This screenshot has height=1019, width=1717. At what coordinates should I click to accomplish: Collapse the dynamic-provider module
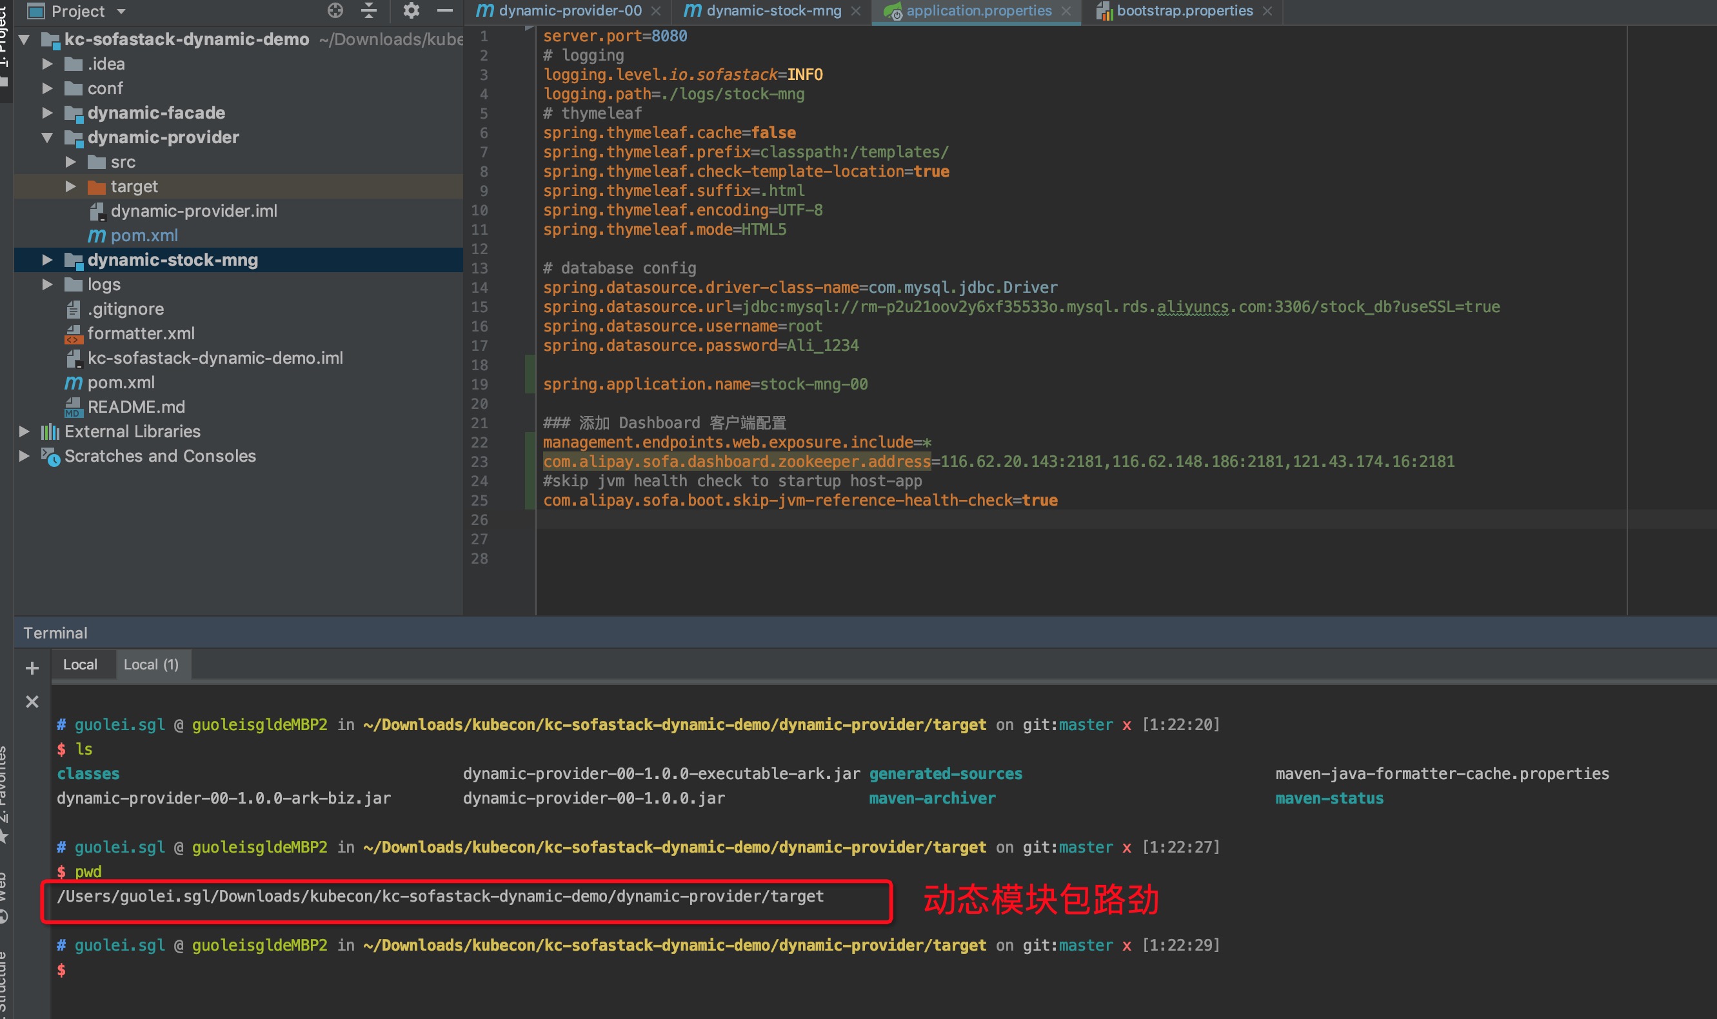click(x=46, y=137)
